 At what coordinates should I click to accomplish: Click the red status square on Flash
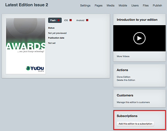click(x=59, y=20)
